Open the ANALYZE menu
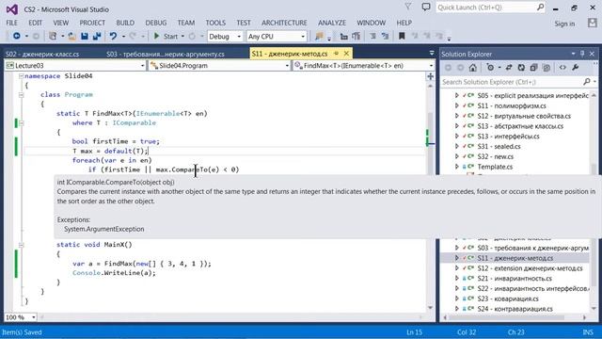The image size is (602, 339). 332,23
